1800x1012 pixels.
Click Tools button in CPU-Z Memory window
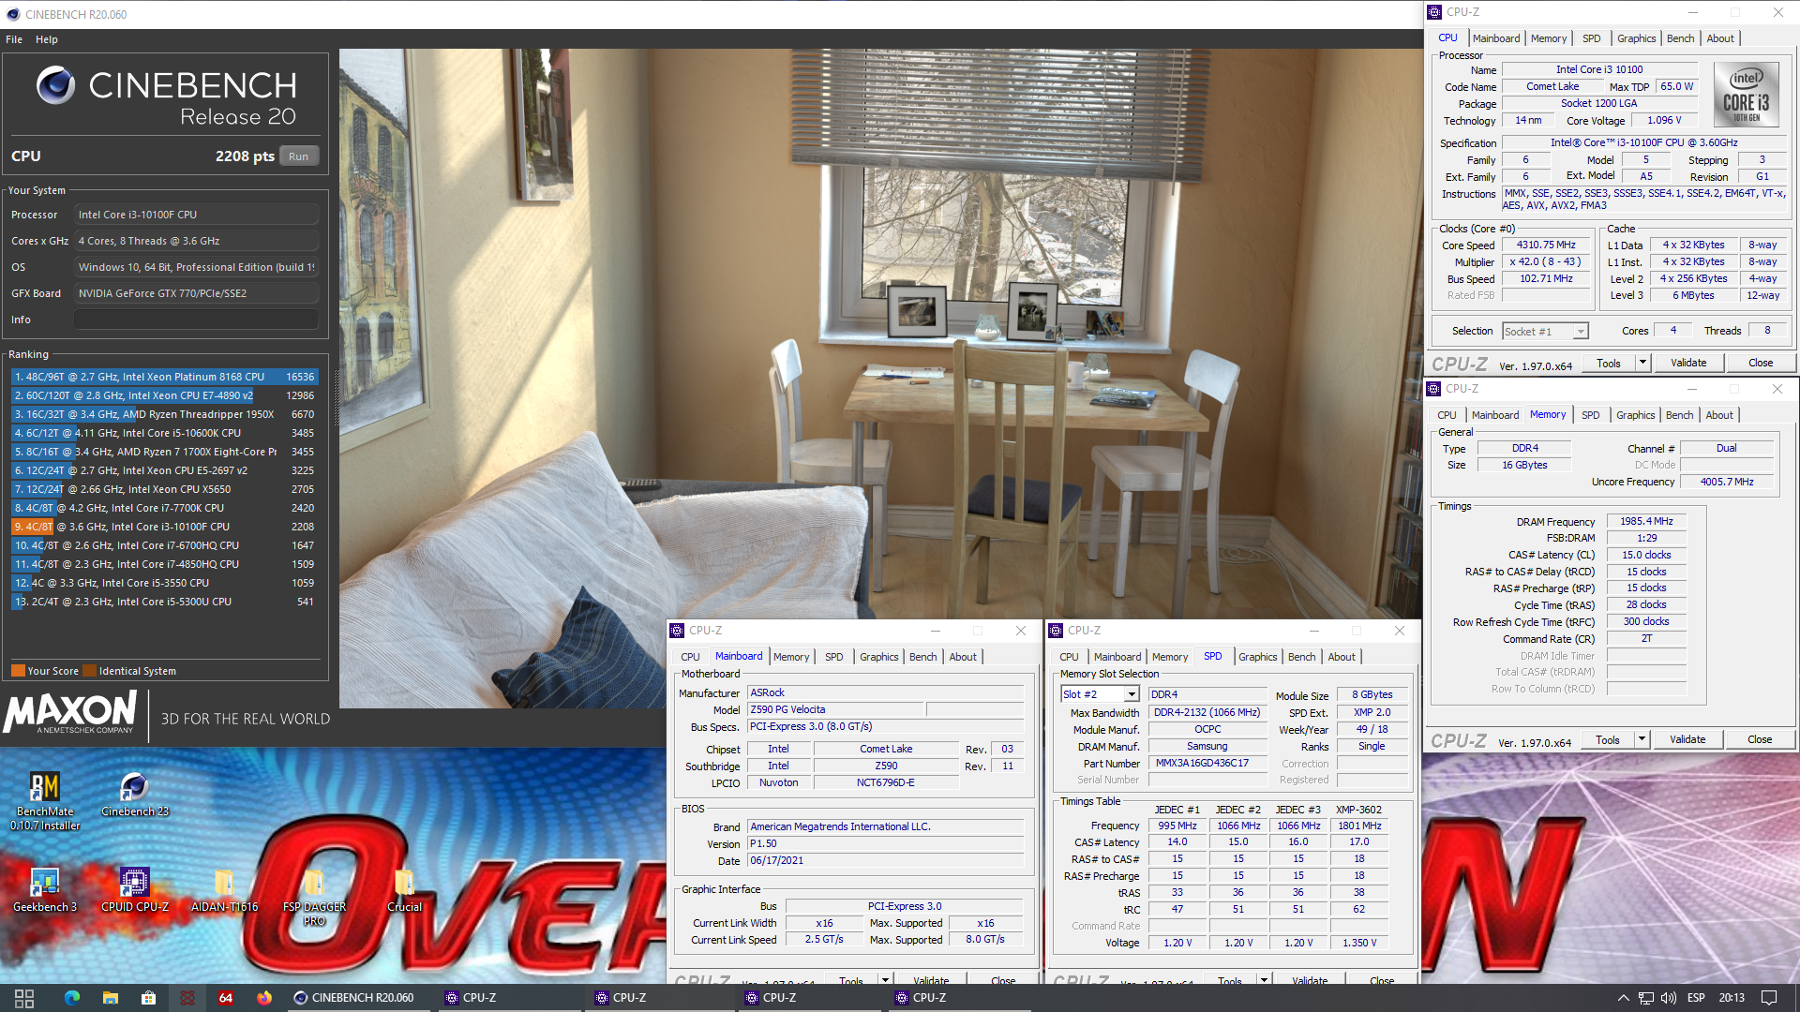point(1607,739)
